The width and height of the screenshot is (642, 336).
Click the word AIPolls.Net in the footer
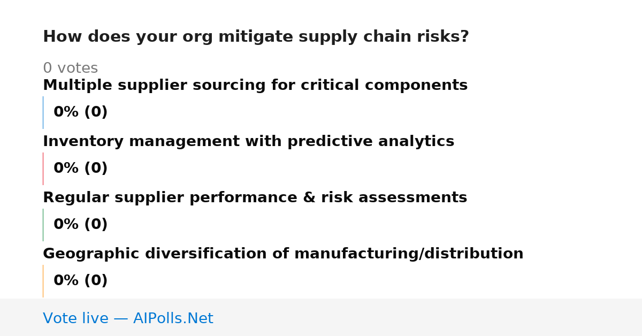coord(173,318)
